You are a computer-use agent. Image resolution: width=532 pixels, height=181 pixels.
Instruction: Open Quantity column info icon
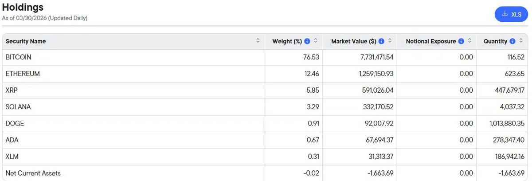[x=512, y=41]
